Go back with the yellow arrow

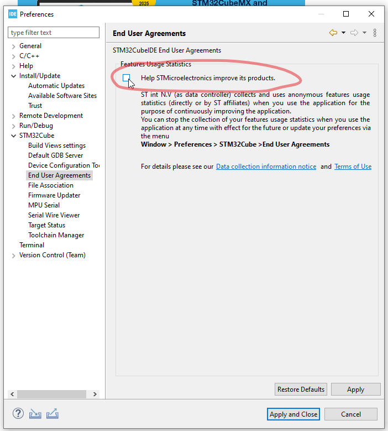(x=333, y=33)
